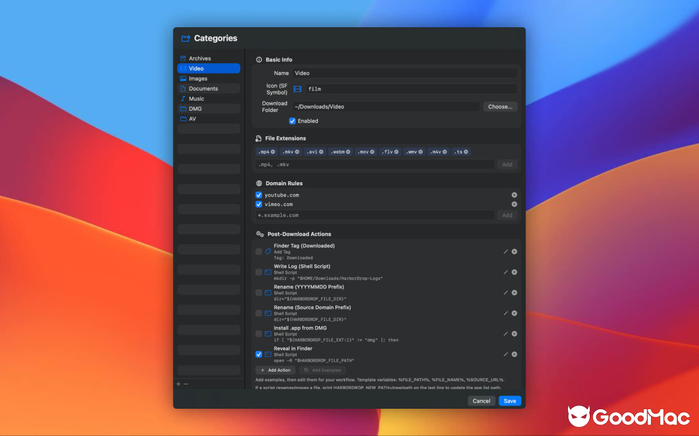Disable the Reveal in Finder action checkbox

258,354
